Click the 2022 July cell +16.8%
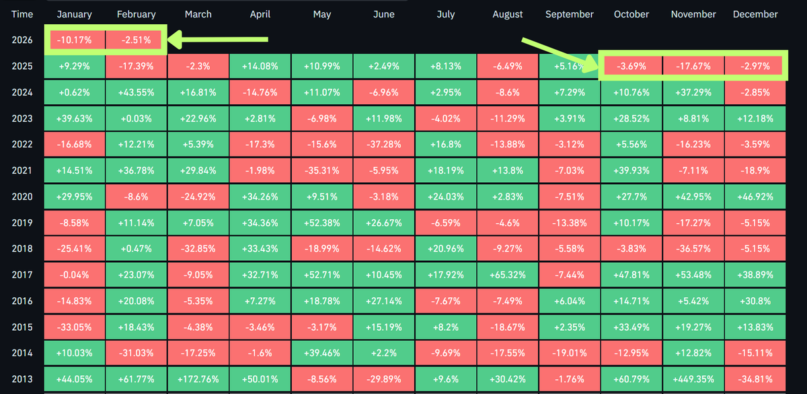 (x=445, y=144)
